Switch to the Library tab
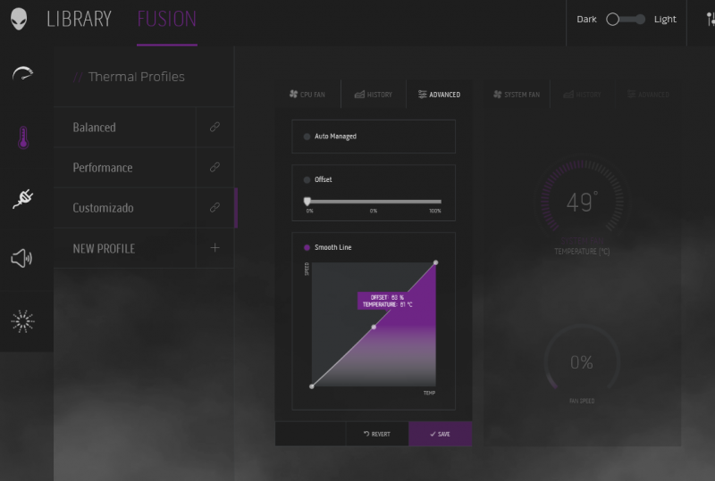The image size is (715, 481). point(80,19)
